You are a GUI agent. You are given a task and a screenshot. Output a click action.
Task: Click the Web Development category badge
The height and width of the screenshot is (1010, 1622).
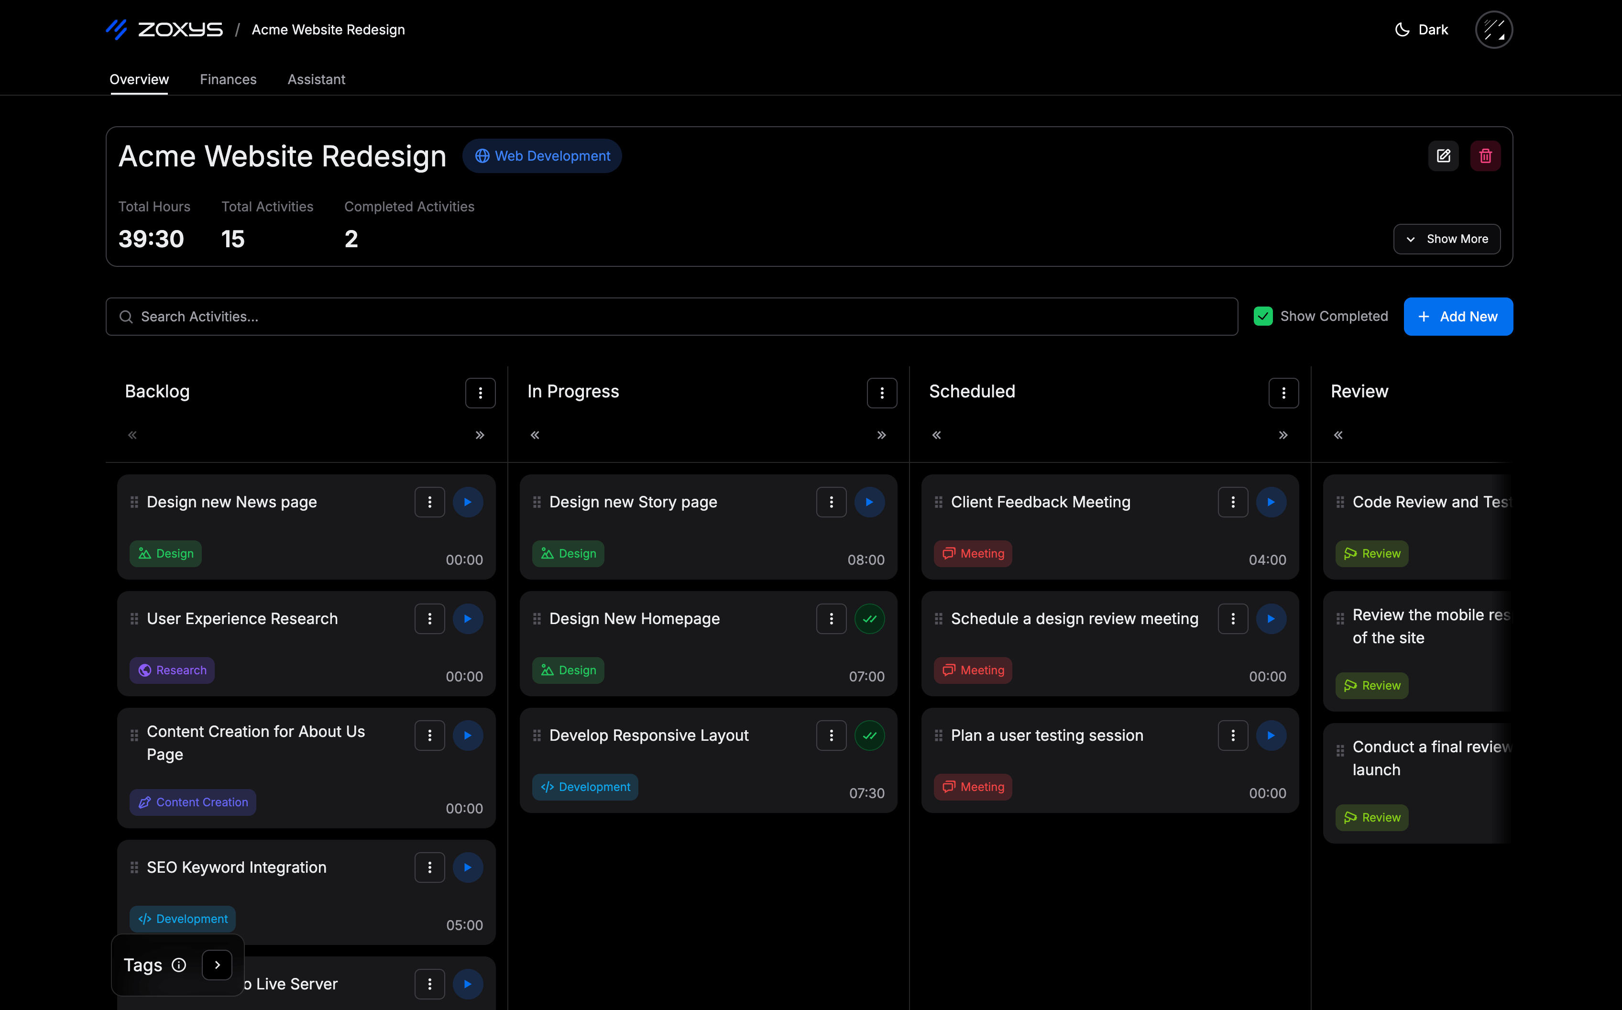[x=542, y=155]
